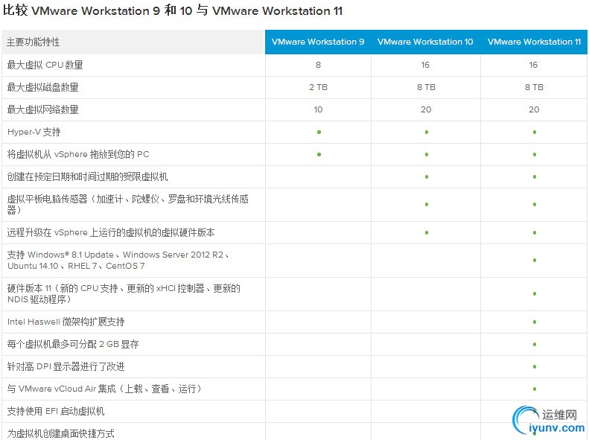Viewport: 589px width, 440px height.
Task: Click vSphere drag-drop dot under Workstation 10
Action: [x=427, y=154]
